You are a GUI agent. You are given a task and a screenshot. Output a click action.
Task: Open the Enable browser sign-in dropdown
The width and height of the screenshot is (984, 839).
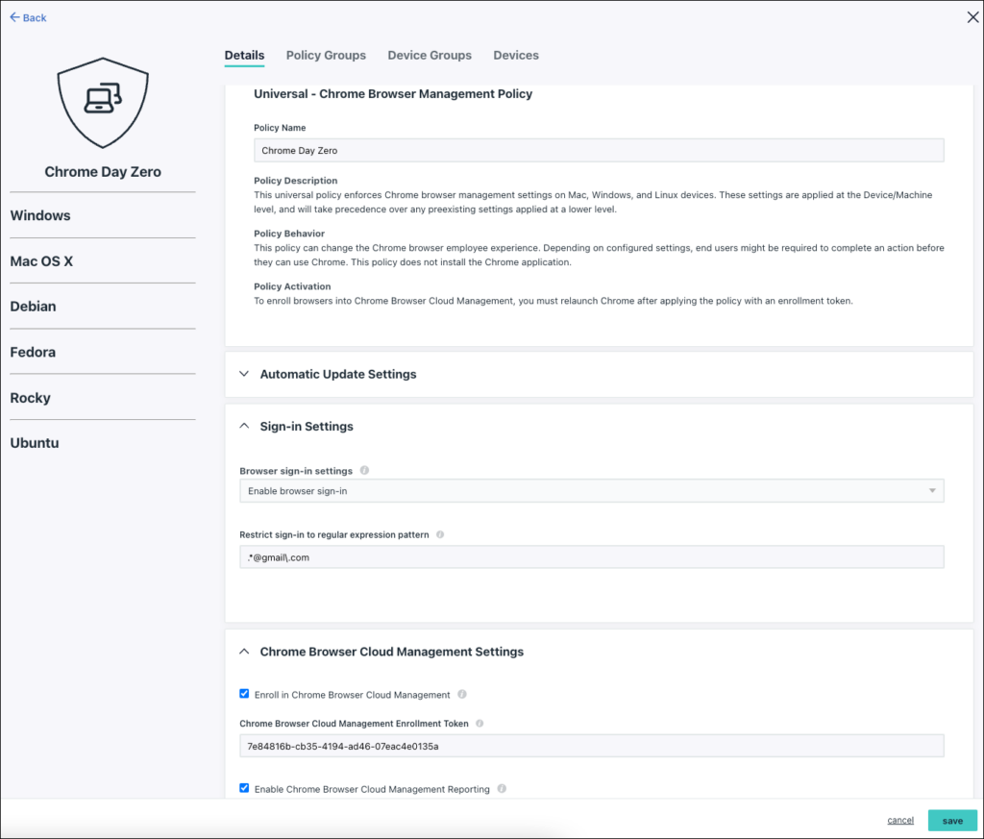[x=592, y=490]
